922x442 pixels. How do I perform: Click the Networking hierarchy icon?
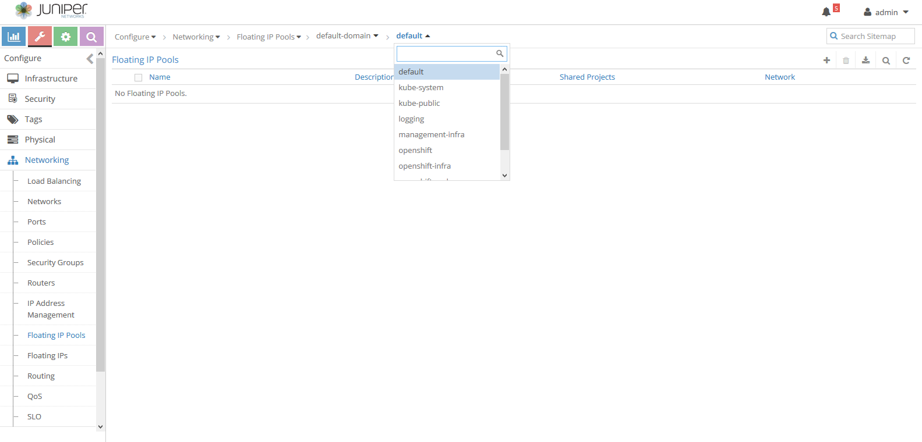coord(13,160)
